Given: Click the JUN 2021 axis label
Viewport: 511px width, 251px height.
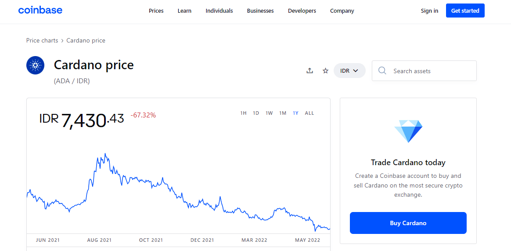Looking at the screenshot, I should 47,240.
